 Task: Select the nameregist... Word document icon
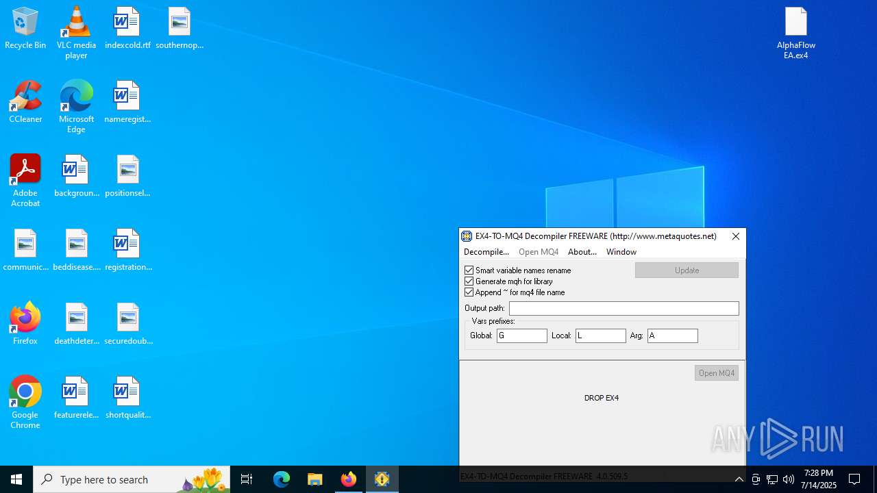click(x=127, y=103)
